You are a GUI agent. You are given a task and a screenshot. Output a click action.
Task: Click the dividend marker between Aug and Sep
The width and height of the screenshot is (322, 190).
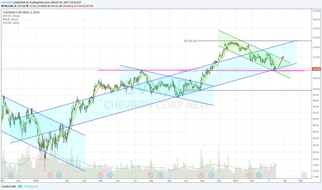coord(161,175)
